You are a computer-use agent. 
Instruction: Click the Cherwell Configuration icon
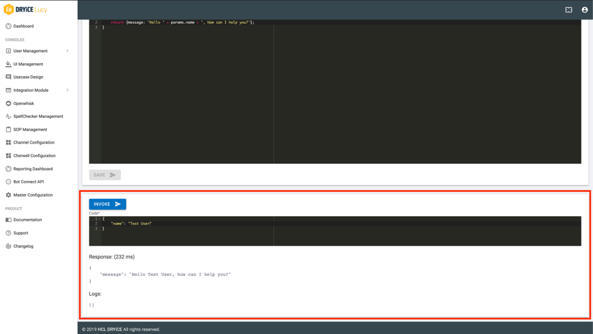click(x=8, y=155)
